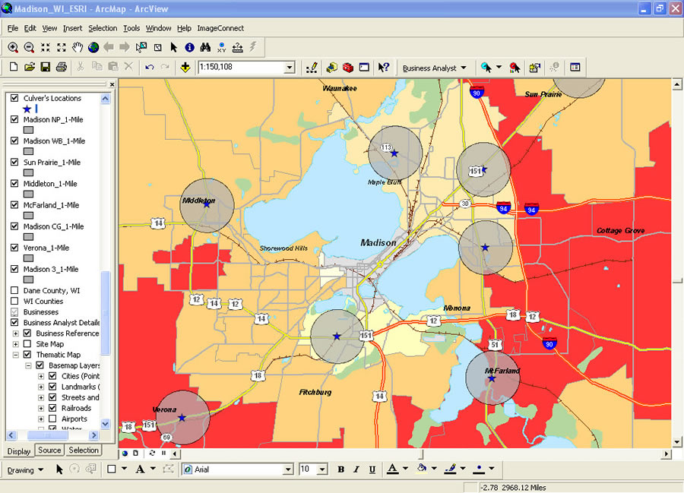The width and height of the screenshot is (684, 493).
Task: Open the Selection menu
Action: click(103, 28)
